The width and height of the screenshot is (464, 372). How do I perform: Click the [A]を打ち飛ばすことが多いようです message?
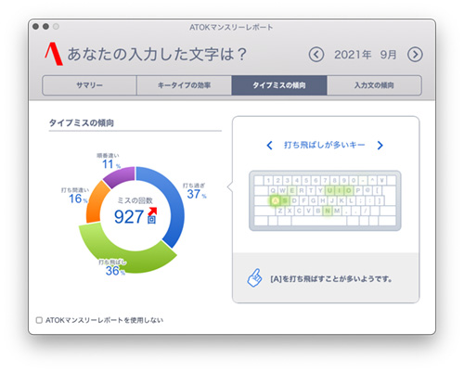click(331, 279)
